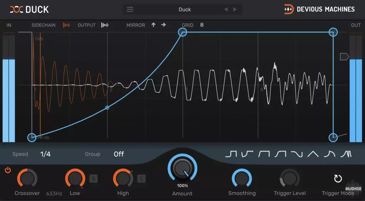Click the Duck preset name

pyautogui.click(x=185, y=10)
